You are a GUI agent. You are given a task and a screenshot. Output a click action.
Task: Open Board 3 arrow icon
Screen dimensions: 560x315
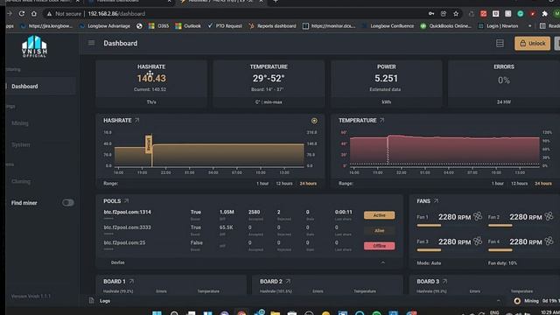pos(444,282)
